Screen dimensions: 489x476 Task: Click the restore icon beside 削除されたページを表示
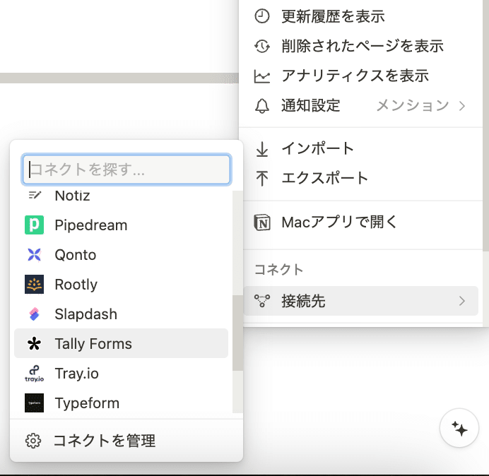[x=262, y=46]
